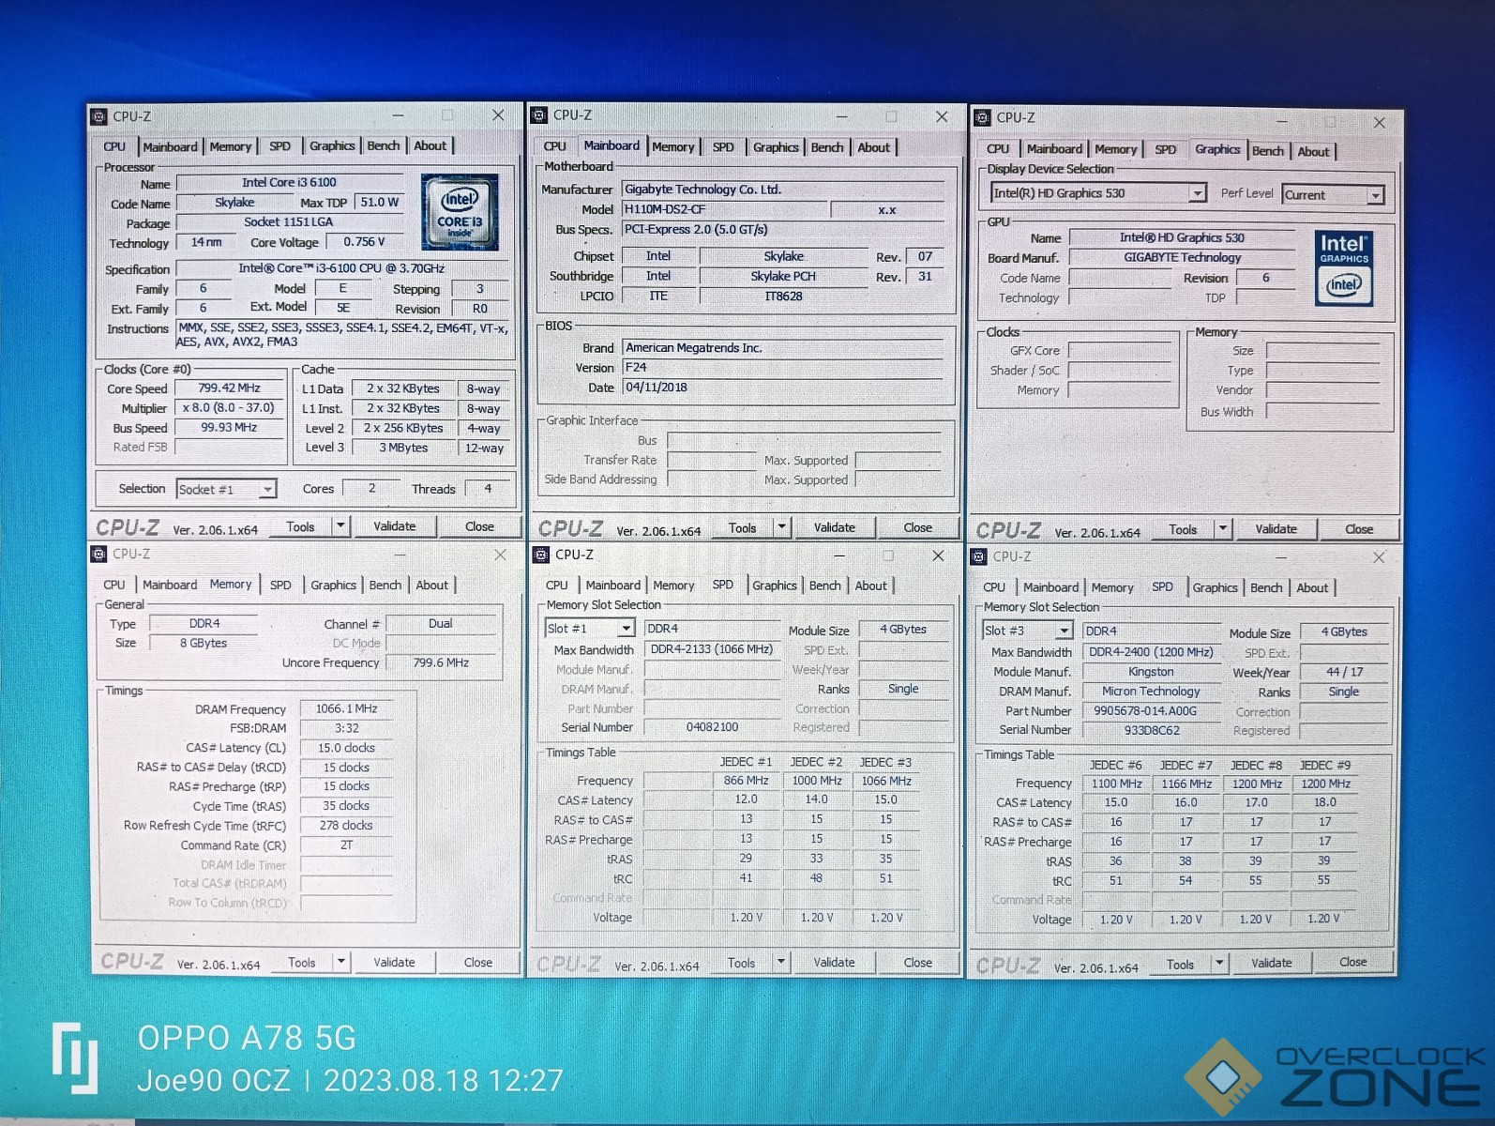Click Validate in the Memory window
Image resolution: width=1495 pixels, height=1126 pixels.
pos(394,962)
